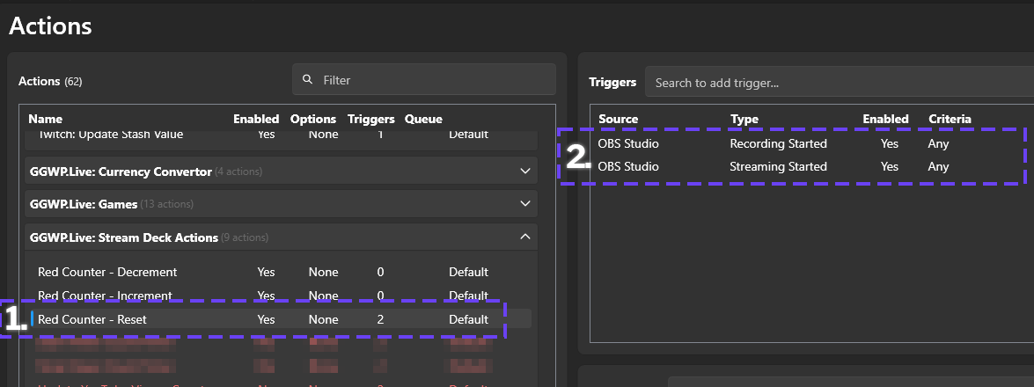Screen dimensions: 1034x387
Task: Click the Options column header in actions
Action: (x=313, y=119)
